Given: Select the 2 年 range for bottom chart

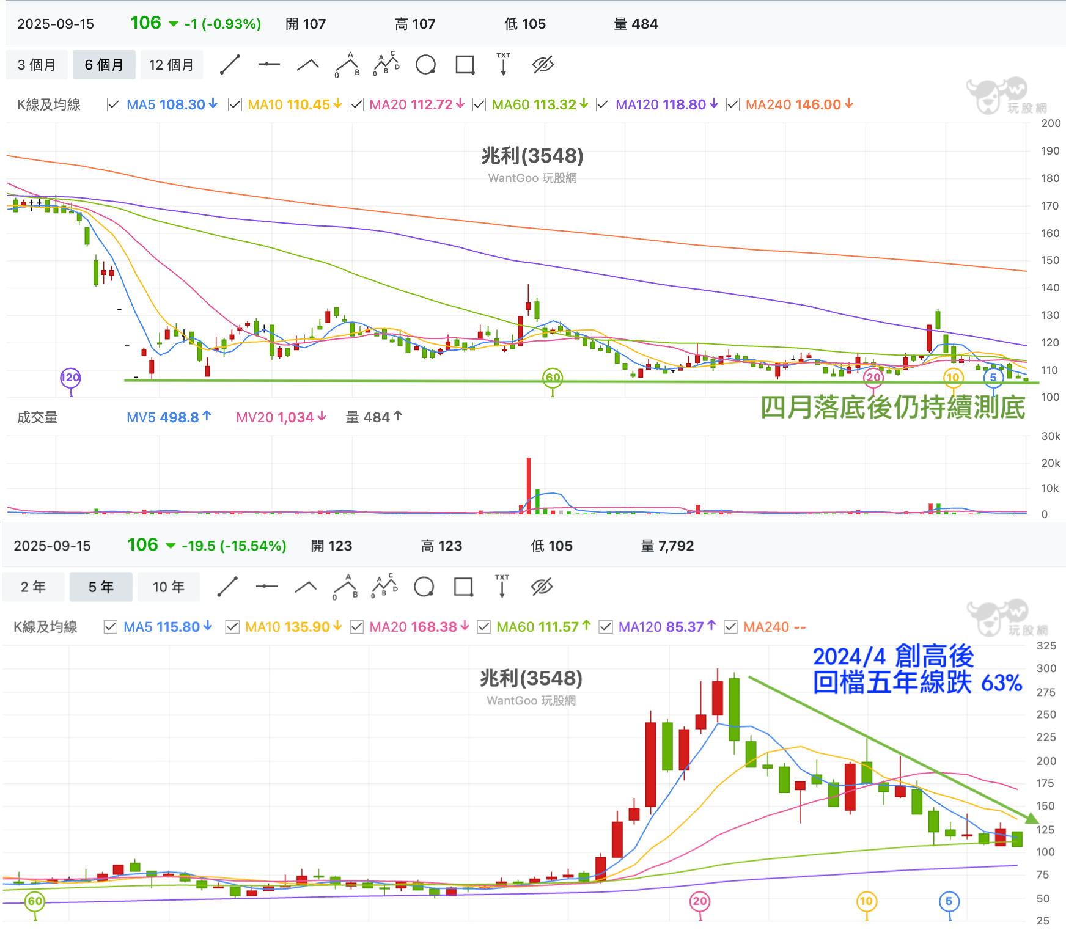Looking at the screenshot, I should [33, 587].
